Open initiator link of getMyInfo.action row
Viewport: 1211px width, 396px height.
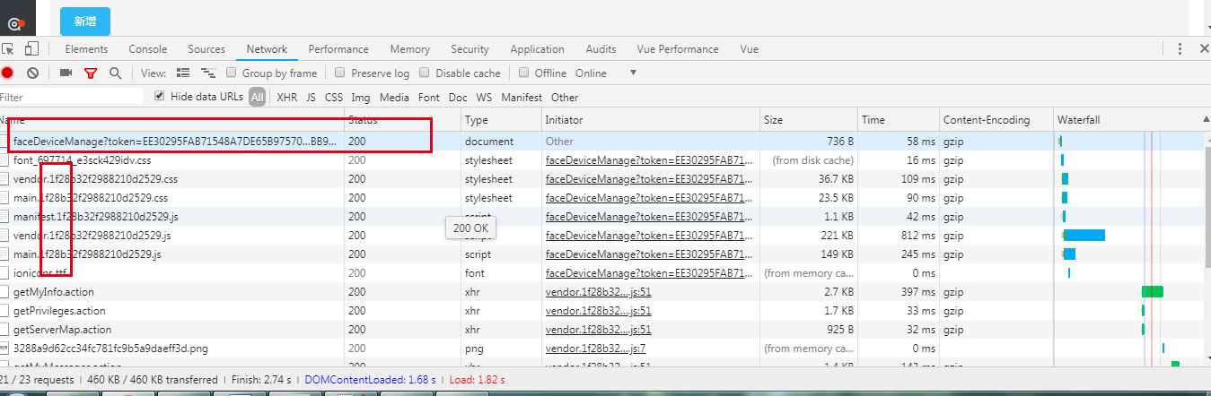[x=598, y=292]
